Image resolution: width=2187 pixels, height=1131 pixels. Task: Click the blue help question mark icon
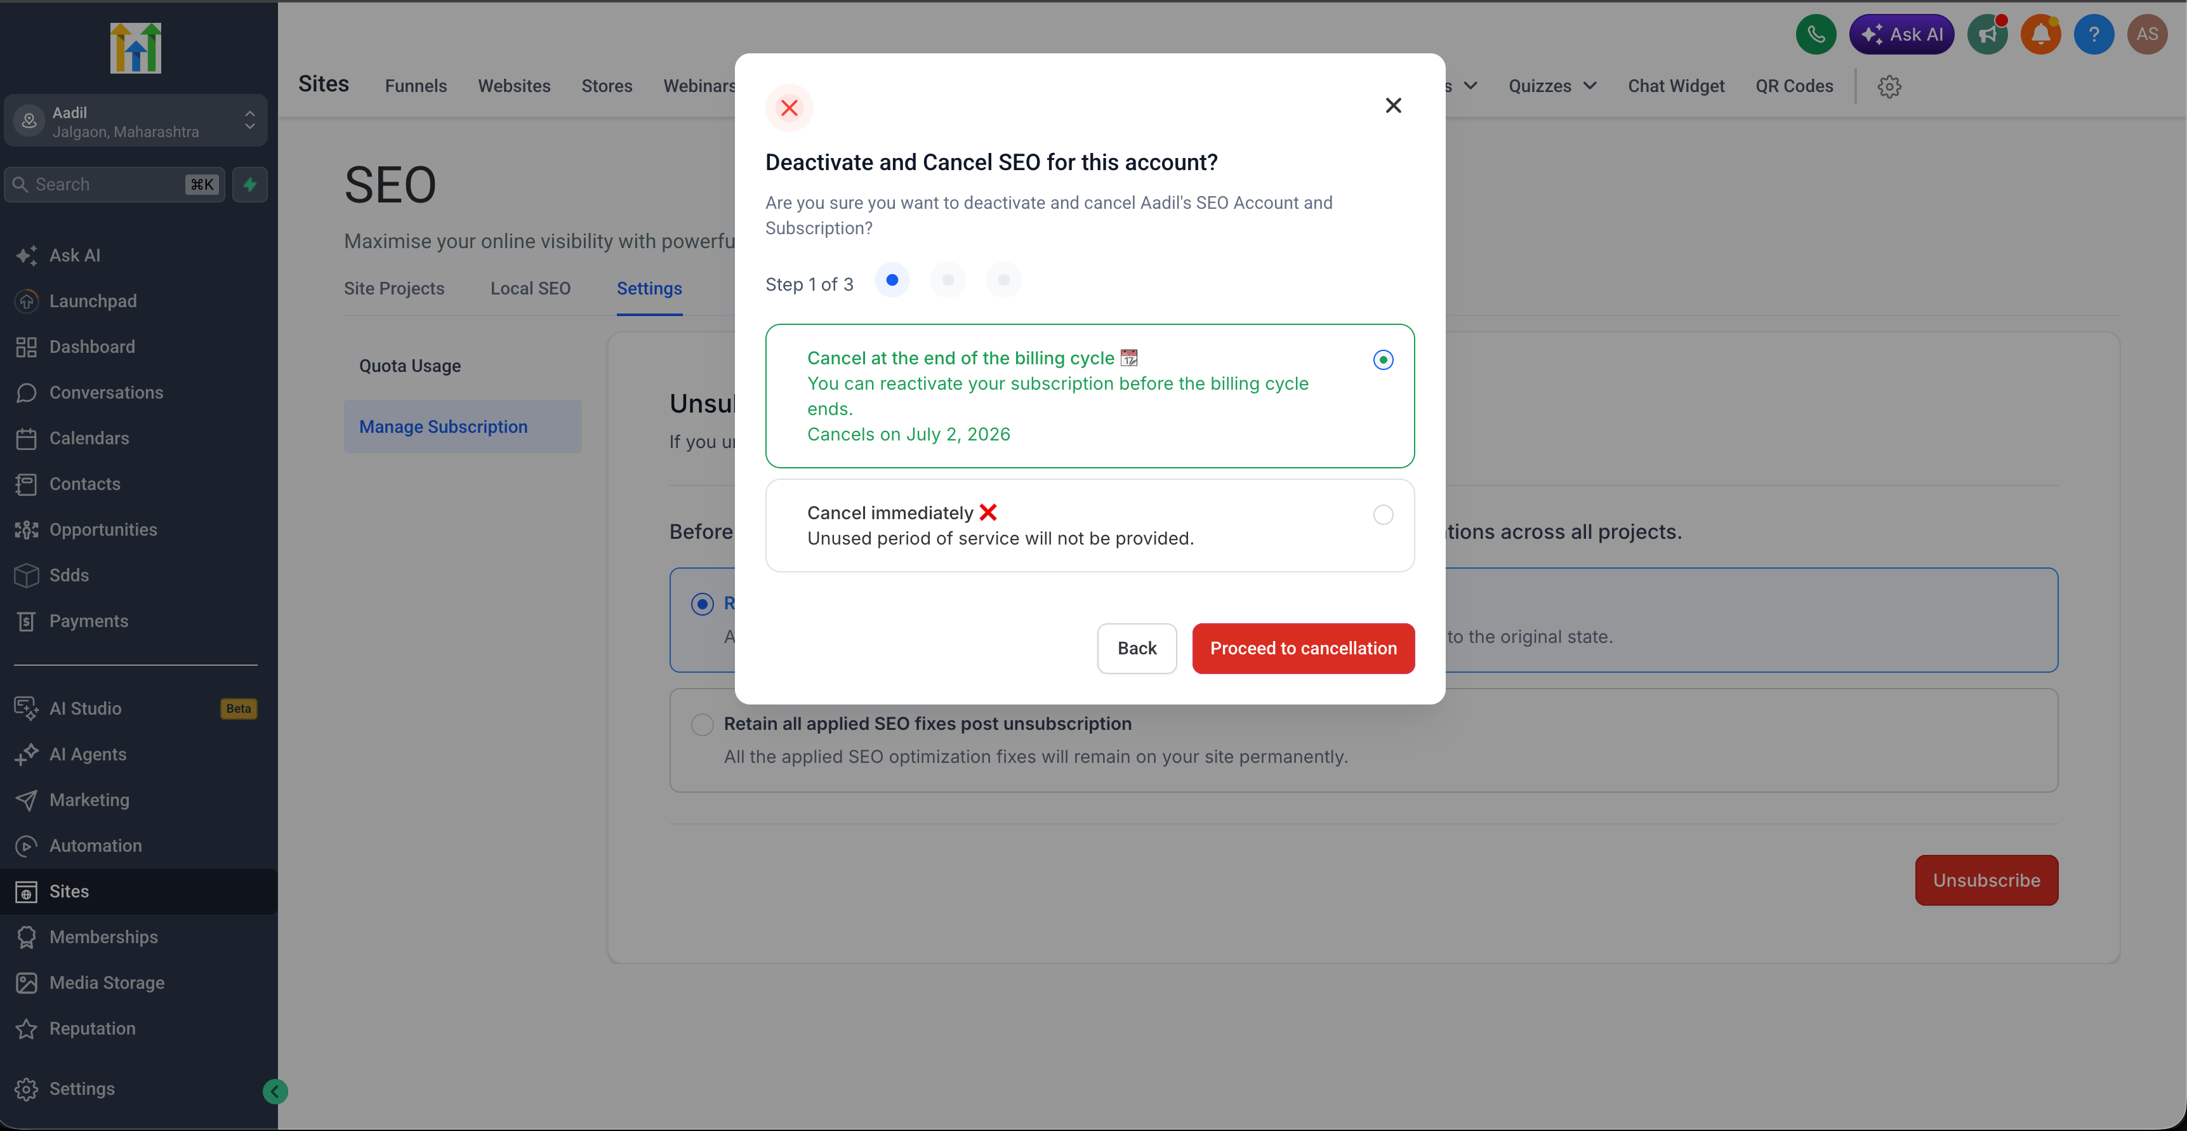pyautogui.click(x=2094, y=35)
